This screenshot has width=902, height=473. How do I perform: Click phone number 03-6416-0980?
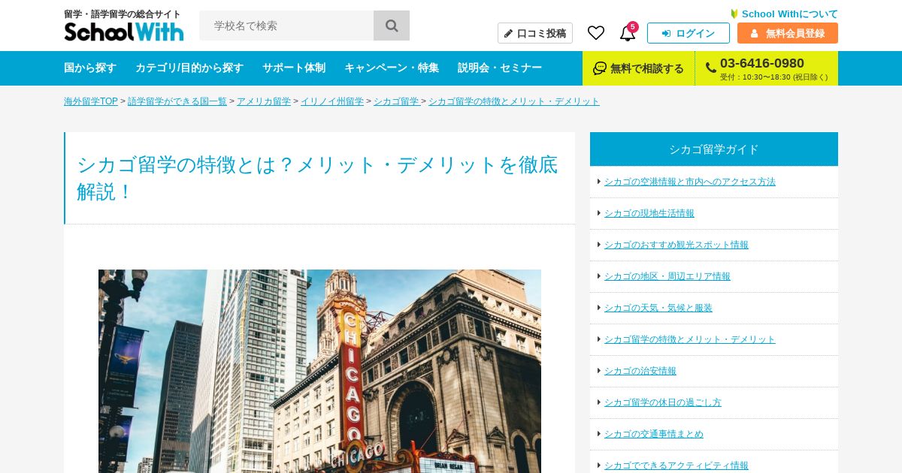[762, 63]
